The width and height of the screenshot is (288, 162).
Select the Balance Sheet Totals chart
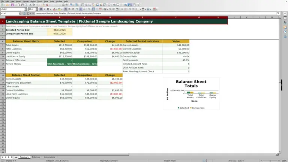click(191, 93)
